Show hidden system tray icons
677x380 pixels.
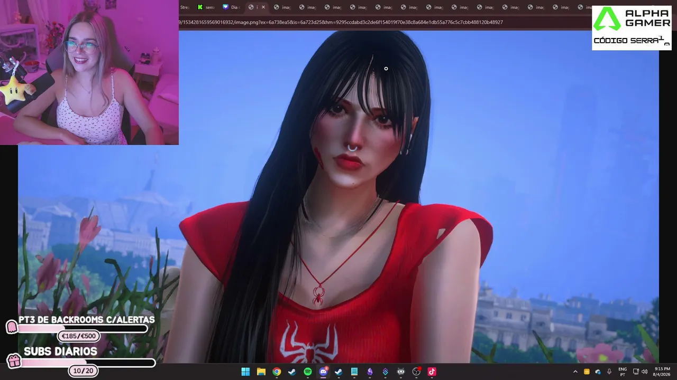click(575, 372)
